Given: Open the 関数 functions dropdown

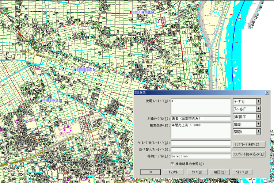Looking at the screenshot, I should [x=247, y=132].
